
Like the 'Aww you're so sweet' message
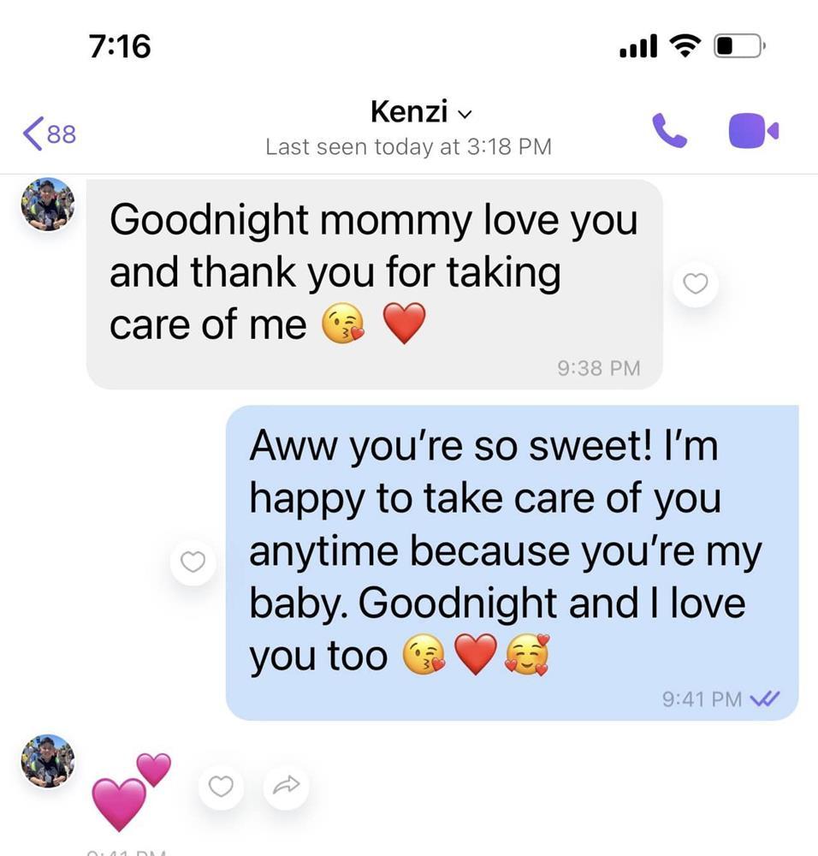[x=193, y=562]
